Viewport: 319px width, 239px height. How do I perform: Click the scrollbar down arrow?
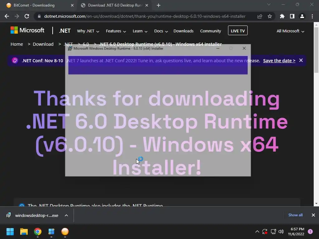click(x=316, y=204)
